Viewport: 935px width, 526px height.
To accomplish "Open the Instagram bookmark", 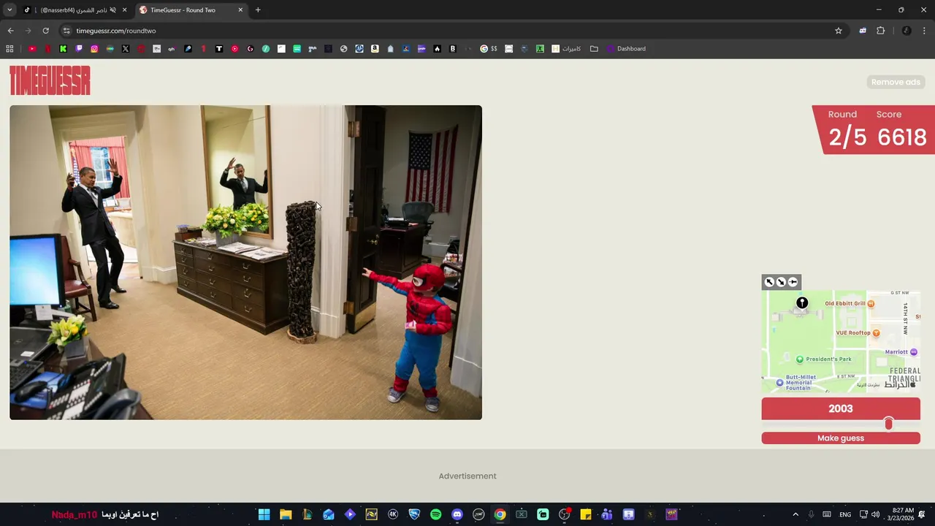I will [x=94, y=49].
